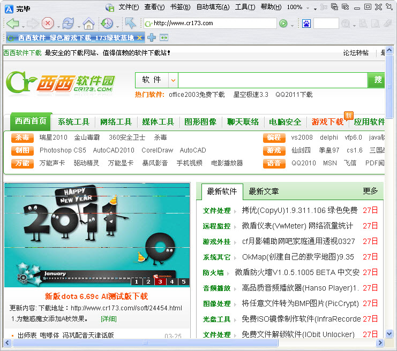This screenshot has height=351, width=397.
Task: Close the 西西软件 browser tab
Action: 140,37
